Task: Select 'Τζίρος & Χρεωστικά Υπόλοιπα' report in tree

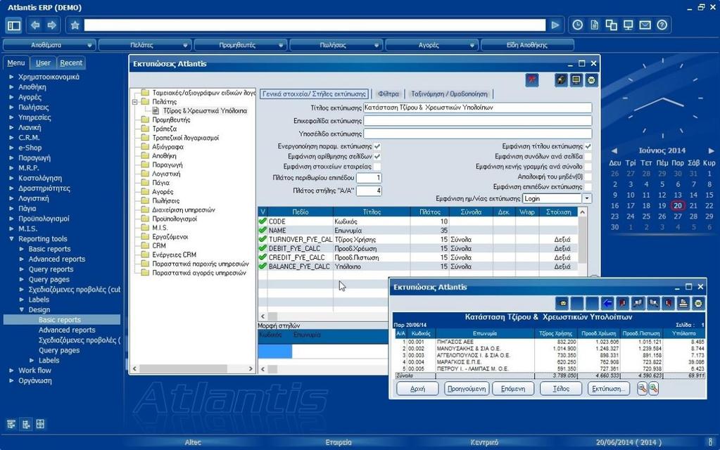Action: pos(205,111)
